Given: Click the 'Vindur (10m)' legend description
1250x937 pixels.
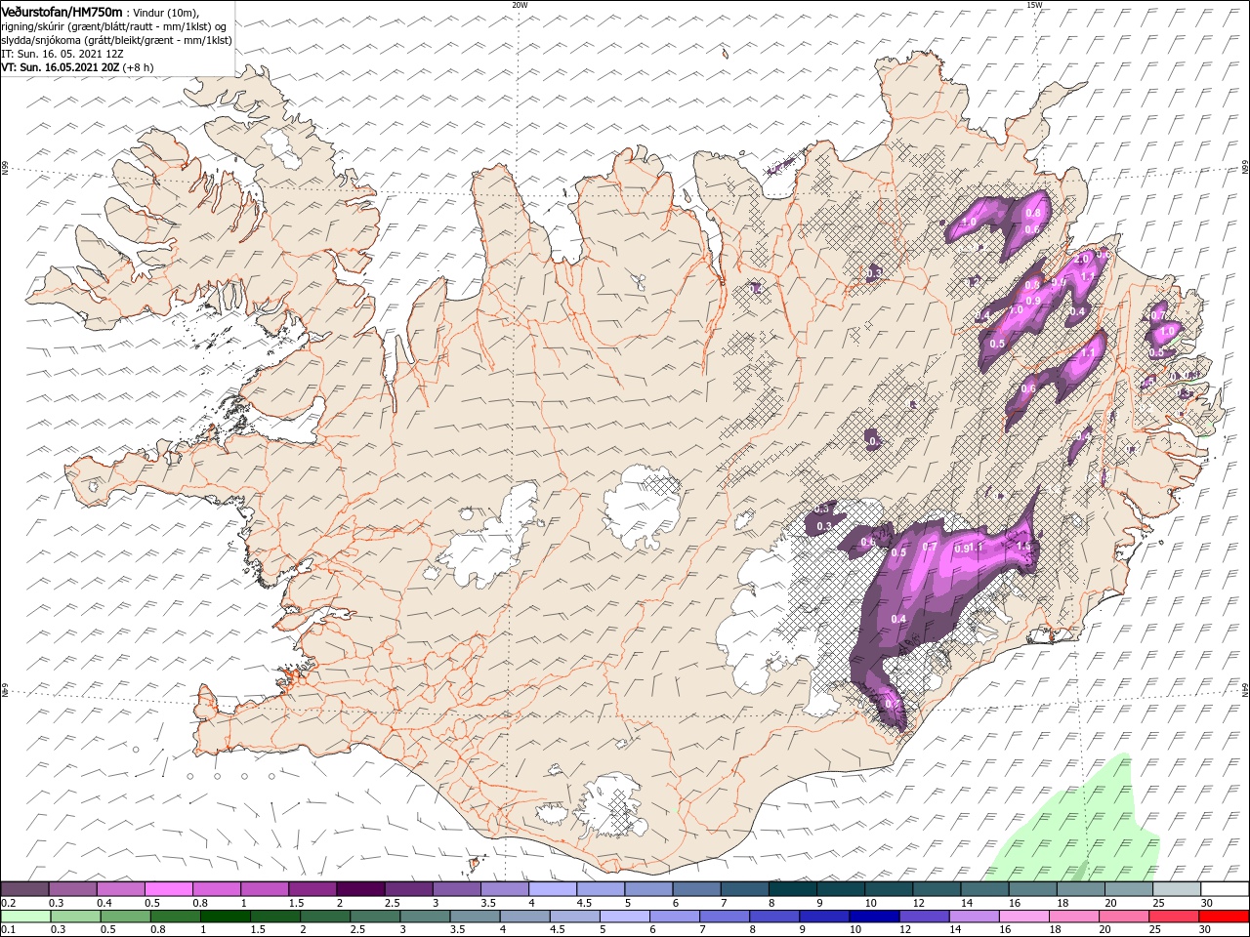Looking at the screenshot, I should (167, 12).
